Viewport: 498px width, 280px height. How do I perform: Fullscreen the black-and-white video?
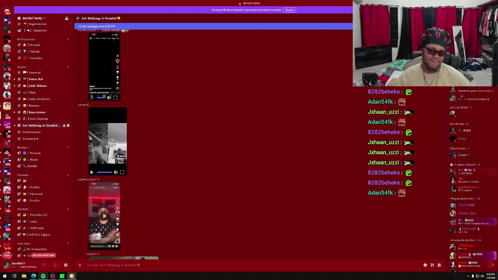tap(122, 172)
